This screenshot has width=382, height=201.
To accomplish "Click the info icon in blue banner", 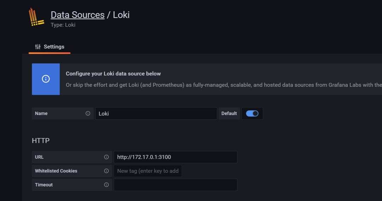I will click(x=46, y=79).
